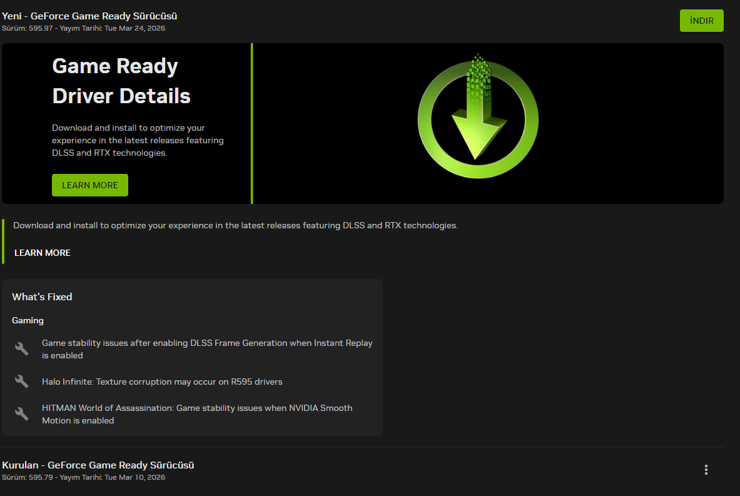
Task: Click the İNDİR download button
Action: pos(701,21)
